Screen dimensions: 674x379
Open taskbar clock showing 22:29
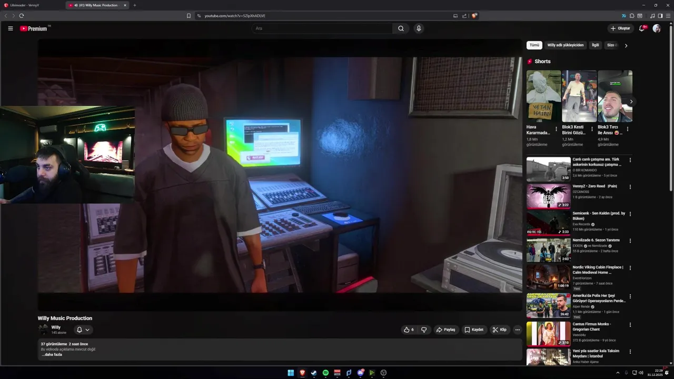[x=655, y=373]
